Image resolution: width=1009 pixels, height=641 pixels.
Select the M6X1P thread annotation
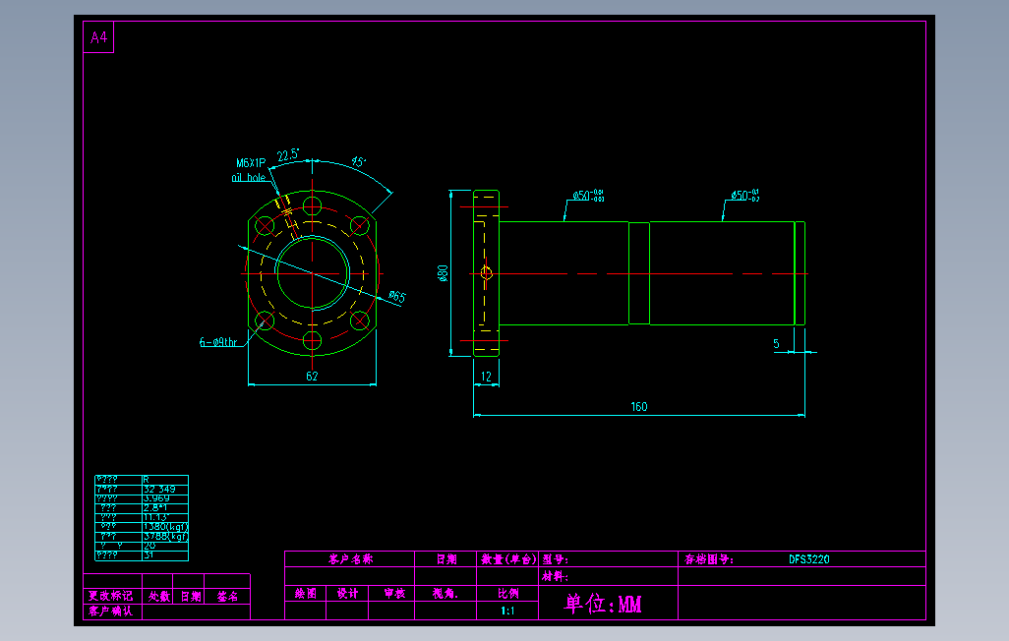[x=251, y=163]
